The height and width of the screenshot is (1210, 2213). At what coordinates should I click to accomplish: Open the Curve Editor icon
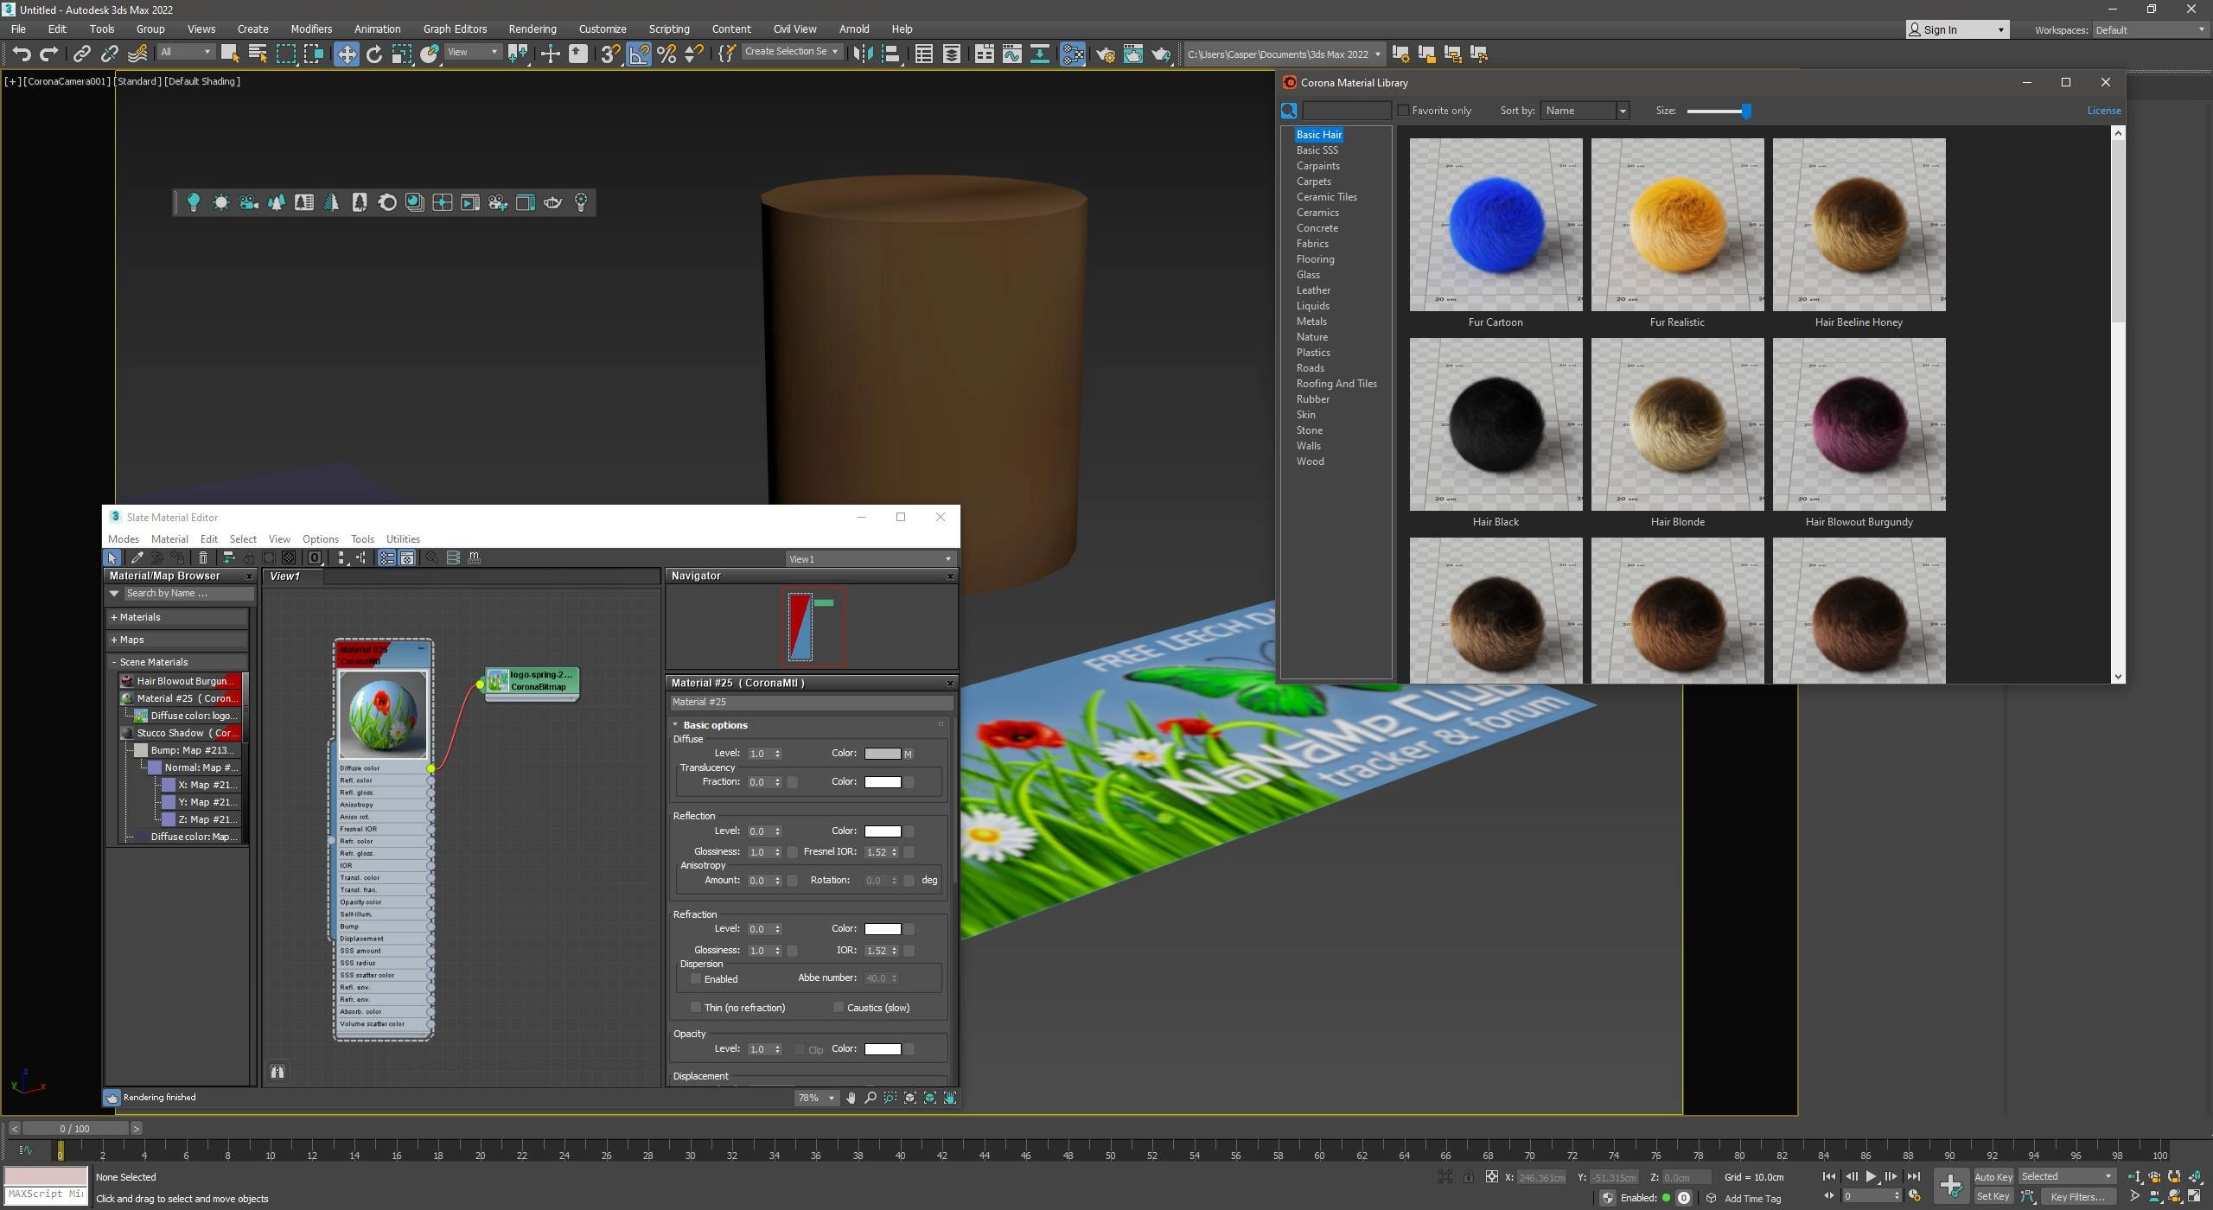click(x=1011, y=54)
